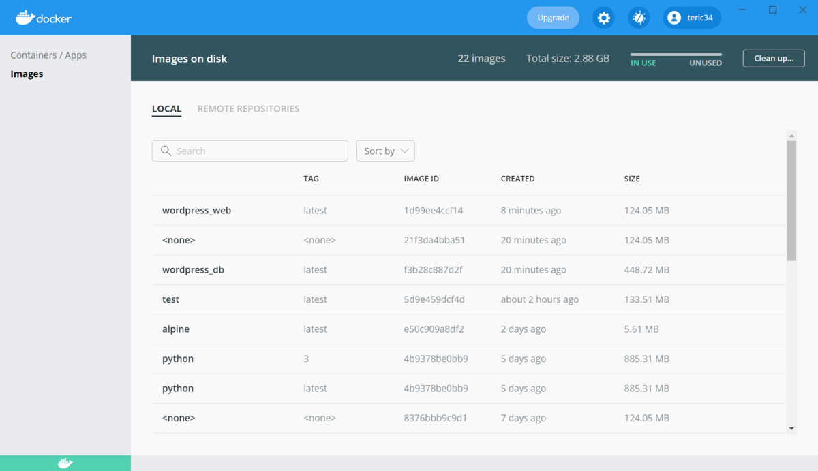Click the '2 days ago' created value
This screenshot has height=471, width=818.
[x=524, y=329]
